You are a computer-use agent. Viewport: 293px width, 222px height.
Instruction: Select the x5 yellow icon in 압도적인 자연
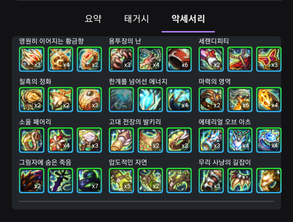coord(122,180)
